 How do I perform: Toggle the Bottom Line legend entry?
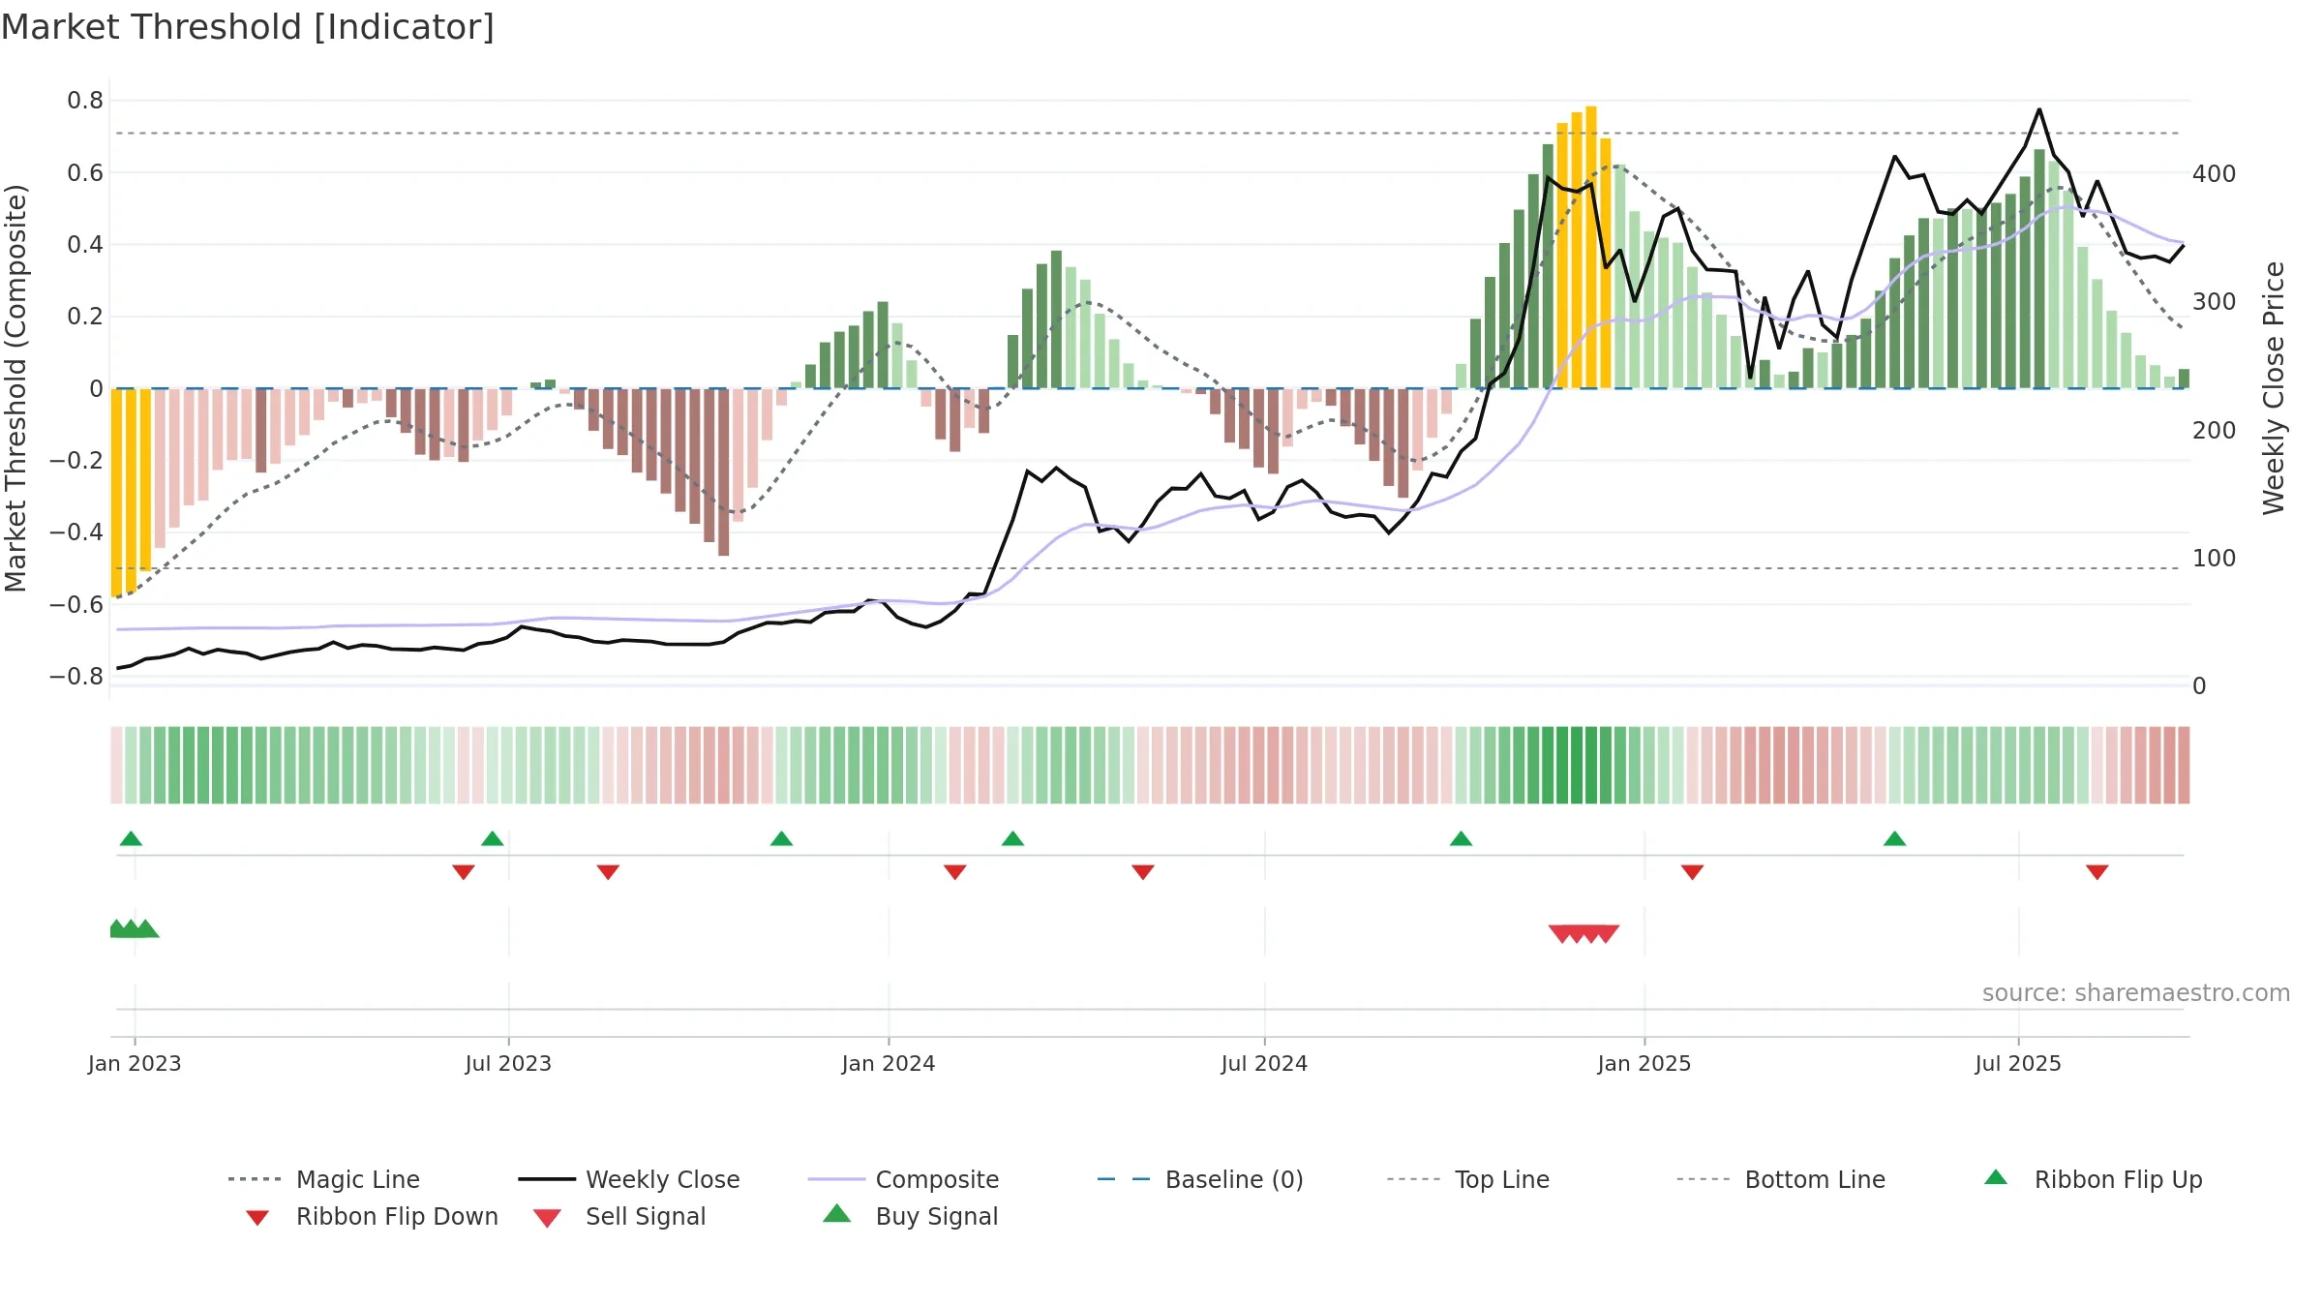(1781, 1179)
